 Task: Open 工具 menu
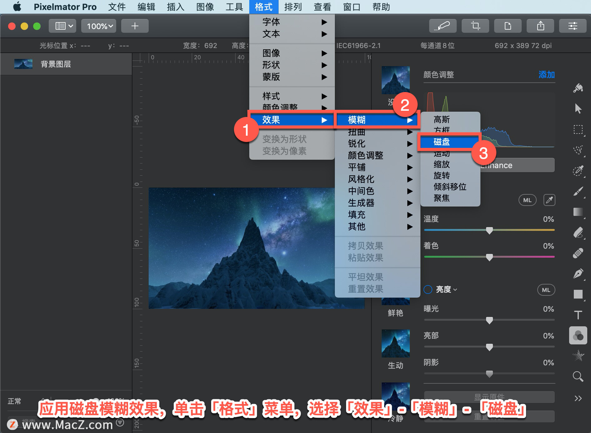234,7
